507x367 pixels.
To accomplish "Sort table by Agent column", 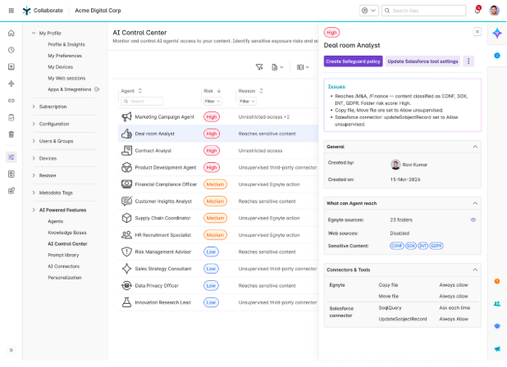I will (140, 91).
